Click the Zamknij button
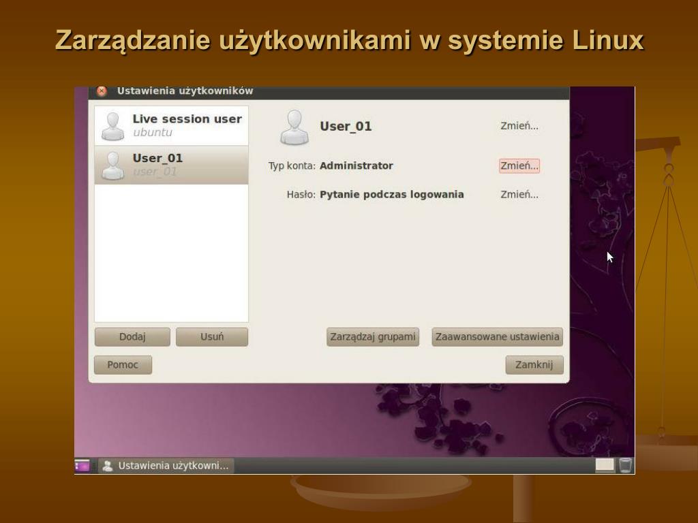The width and height of the screenshot is (698, 523). 534,365
